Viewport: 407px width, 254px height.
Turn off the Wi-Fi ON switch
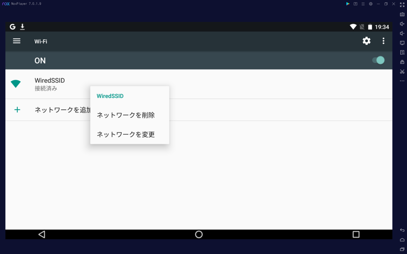point(378,60)
